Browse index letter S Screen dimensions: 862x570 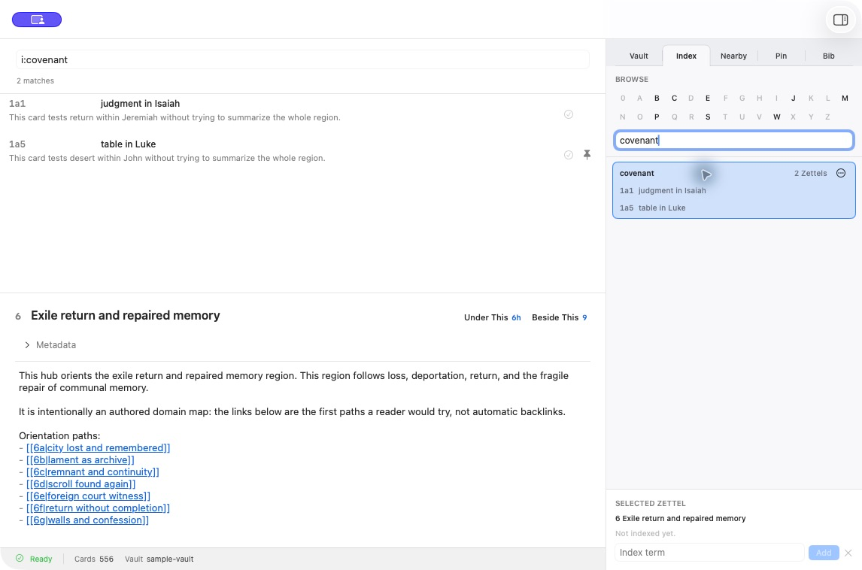708,117
